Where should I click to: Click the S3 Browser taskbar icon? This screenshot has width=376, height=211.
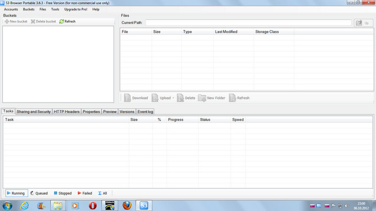144,205
